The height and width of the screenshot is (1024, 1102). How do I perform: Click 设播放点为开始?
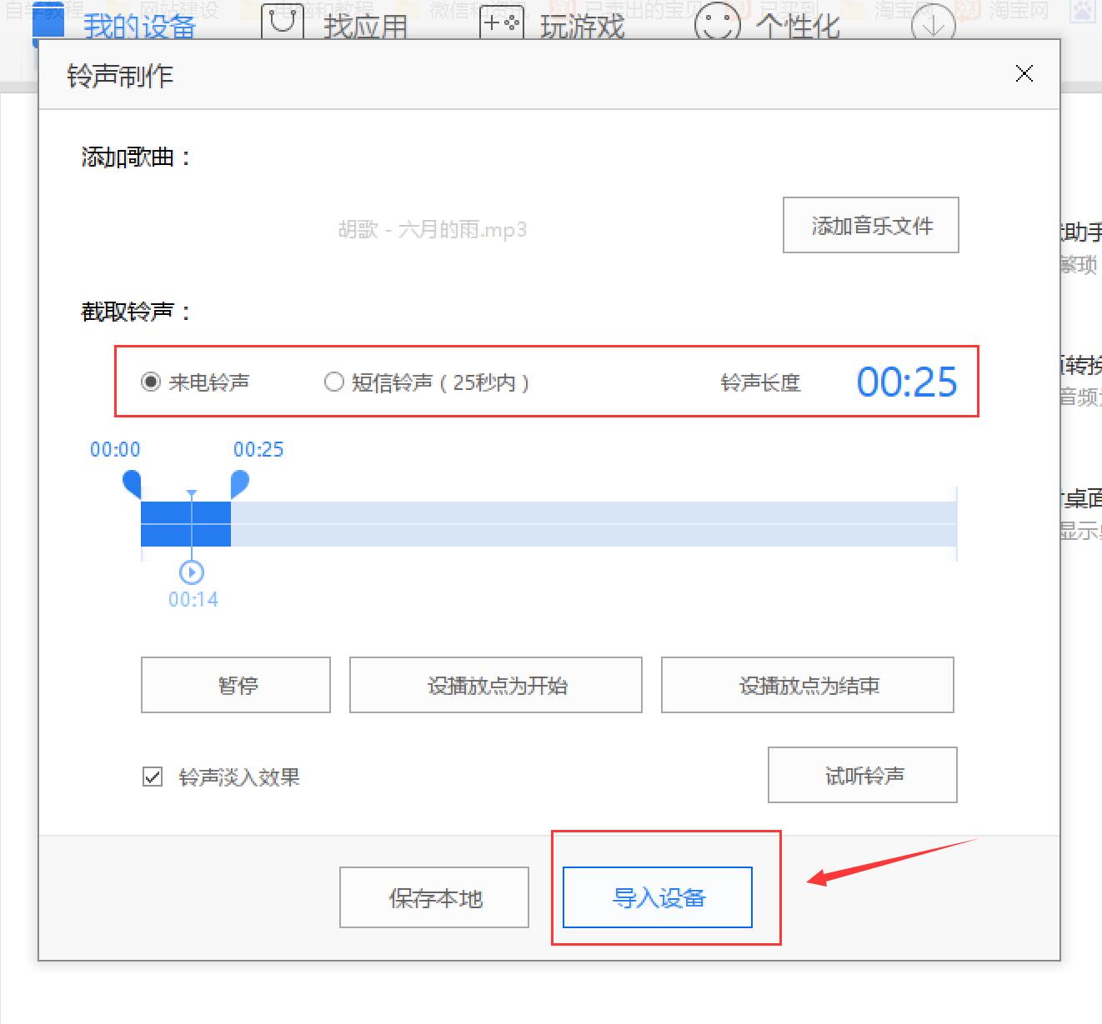(495, 685)
